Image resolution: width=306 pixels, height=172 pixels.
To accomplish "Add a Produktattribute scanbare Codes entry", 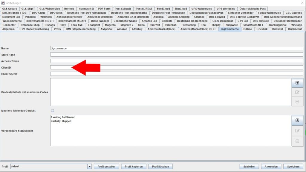I will click(297, 83).
